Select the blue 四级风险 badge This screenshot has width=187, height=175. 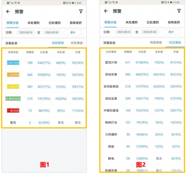click(x=13, y=63)
